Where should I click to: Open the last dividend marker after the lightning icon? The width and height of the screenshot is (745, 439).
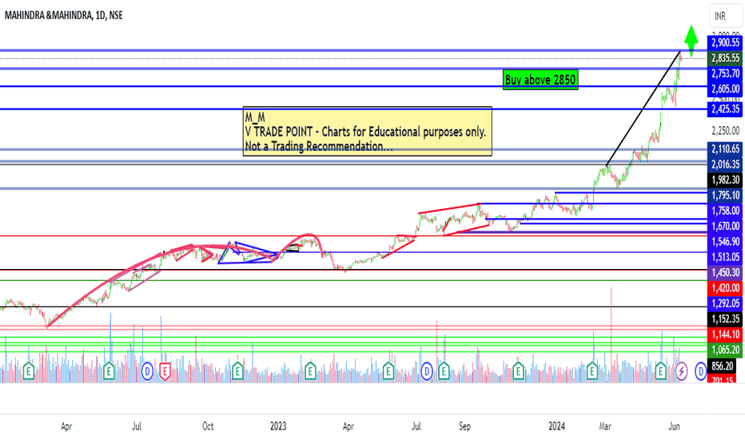click(701, 371)
